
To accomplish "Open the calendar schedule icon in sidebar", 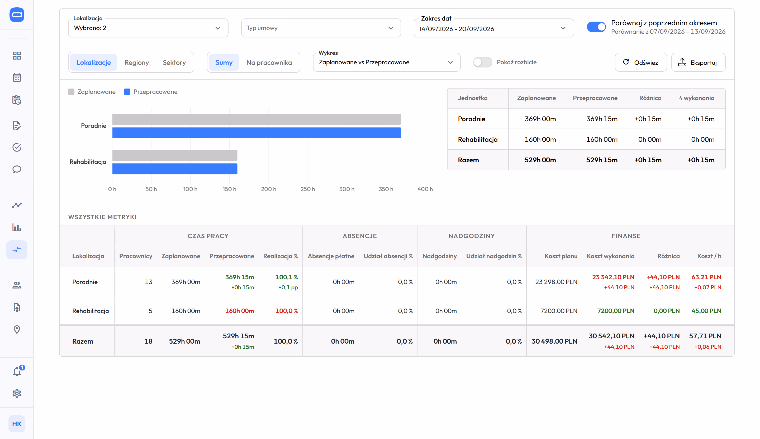I will click(17, 77).
